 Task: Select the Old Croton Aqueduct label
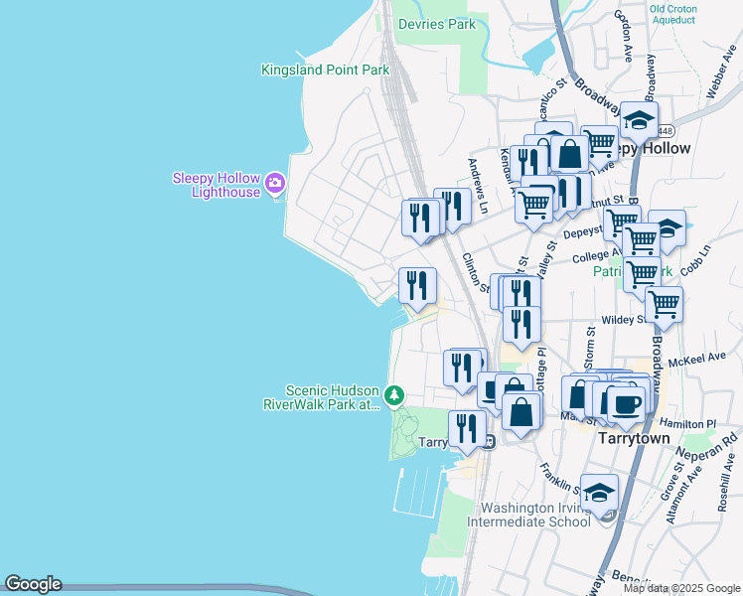click(x=673, y=15)
